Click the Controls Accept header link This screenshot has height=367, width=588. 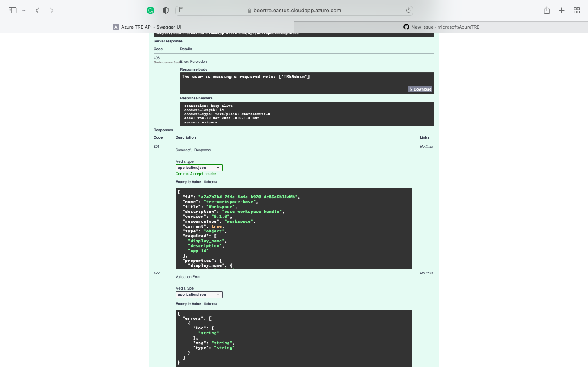[196, 173]
